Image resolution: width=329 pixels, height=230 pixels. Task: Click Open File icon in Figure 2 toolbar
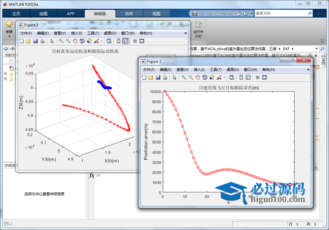click(x=151, y=78)
